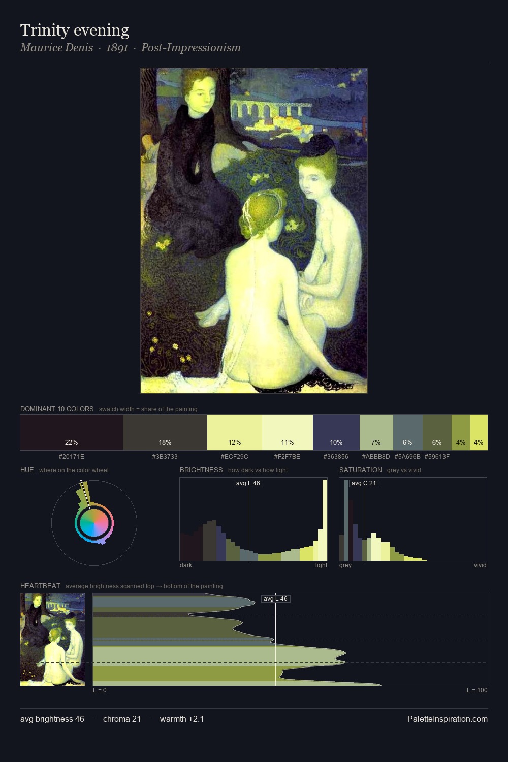This screenshot has height=762, width=508.
Task: Select the 22% dark swatch #20171E
Action: 72,432
